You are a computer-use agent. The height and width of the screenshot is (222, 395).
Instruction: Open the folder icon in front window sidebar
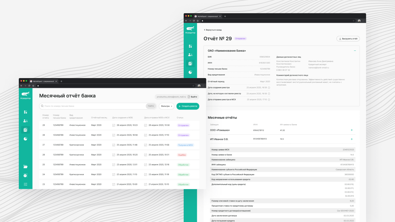(x=26, y=166)
